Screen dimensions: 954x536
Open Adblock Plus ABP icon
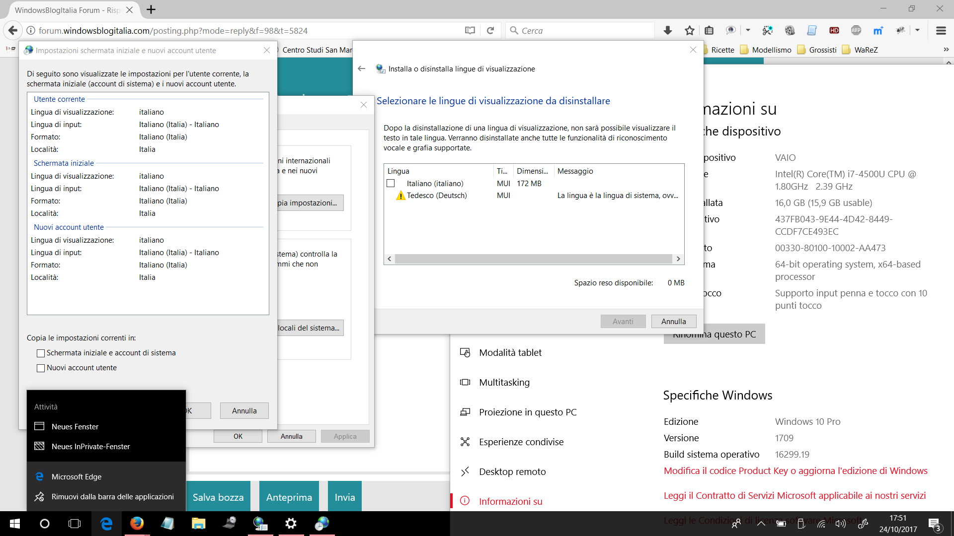tap(856, 30)
